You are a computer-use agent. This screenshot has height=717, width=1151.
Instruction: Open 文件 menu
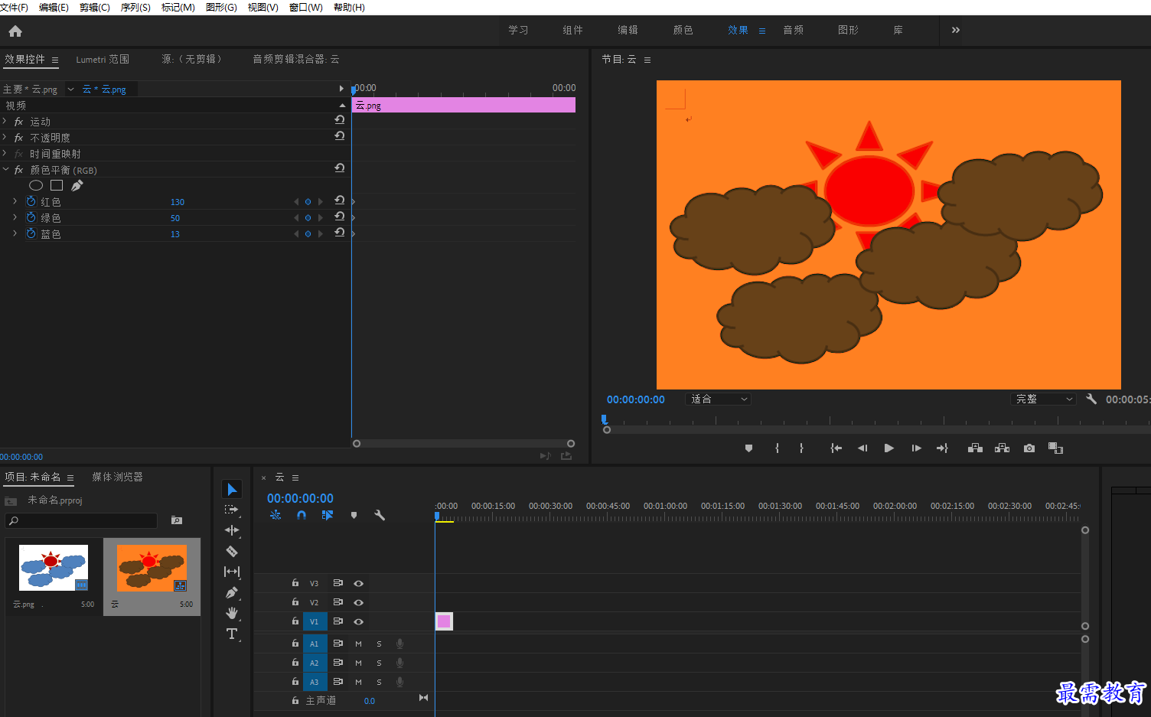coord(15,7)
